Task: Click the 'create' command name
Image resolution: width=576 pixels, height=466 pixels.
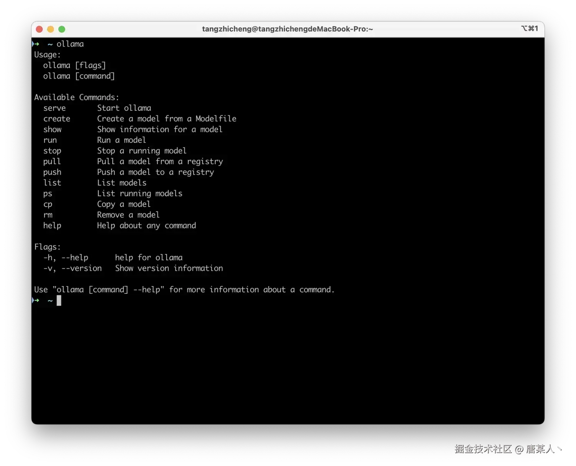Action: coord(57,119)
